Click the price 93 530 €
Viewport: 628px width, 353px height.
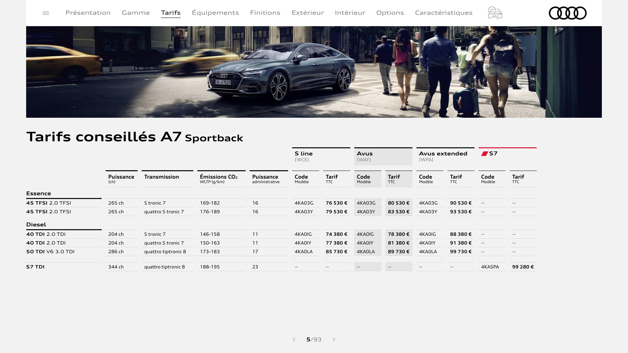click(461, 212)
